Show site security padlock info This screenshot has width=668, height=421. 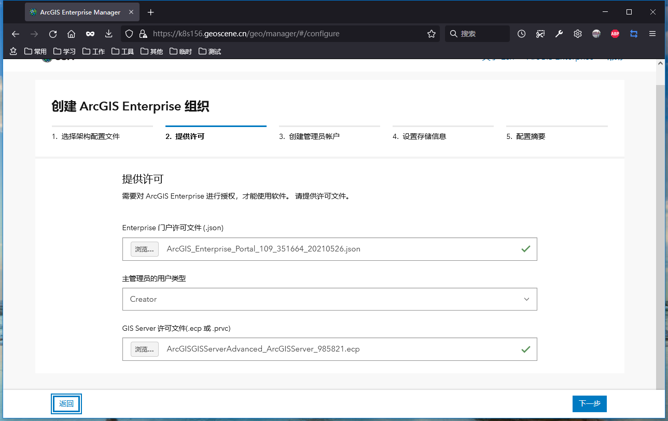click(143, 34)
